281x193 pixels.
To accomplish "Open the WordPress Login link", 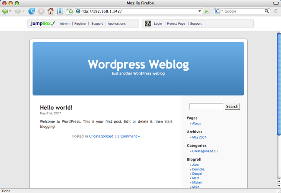I will pos(158,24).
